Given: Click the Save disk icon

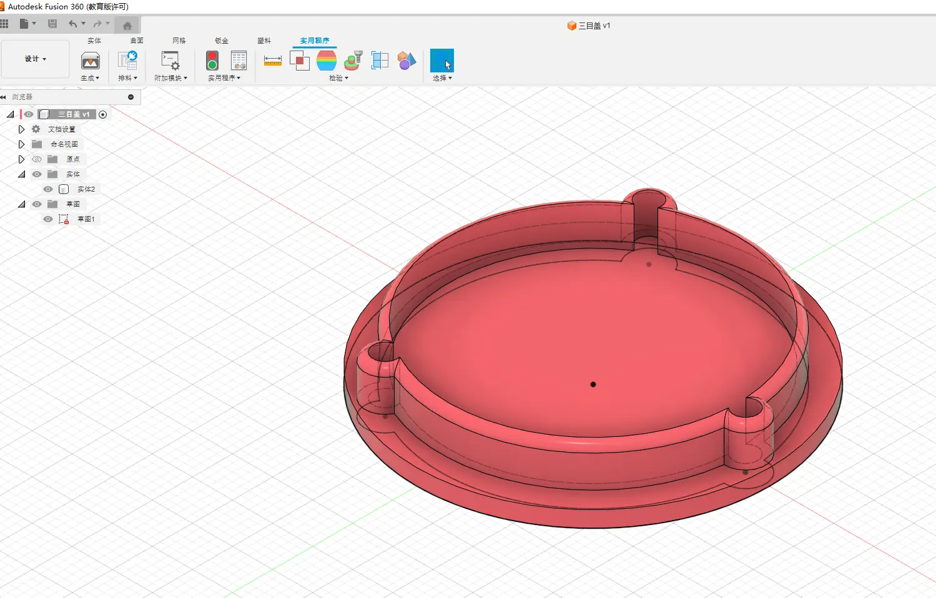Looking at the screenshot, I should pos(52,24).
